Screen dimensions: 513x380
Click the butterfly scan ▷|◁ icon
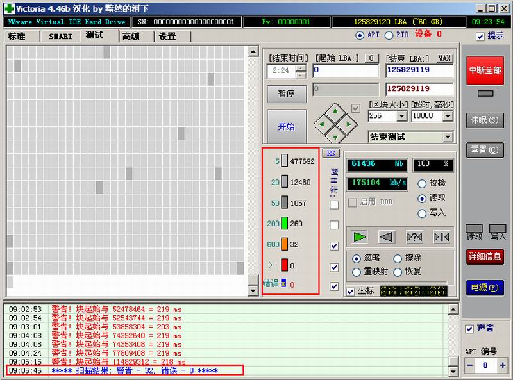[442, 236]
